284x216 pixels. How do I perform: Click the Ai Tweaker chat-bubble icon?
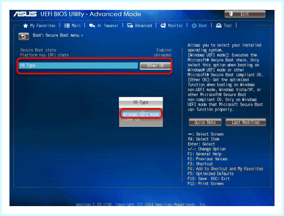[92, 25]
